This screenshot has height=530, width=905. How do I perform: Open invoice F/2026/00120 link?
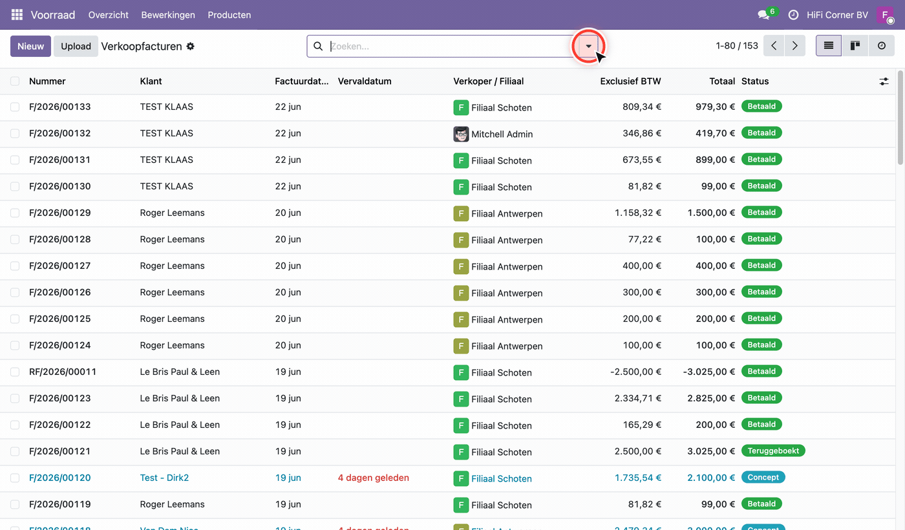coord(60,478)
